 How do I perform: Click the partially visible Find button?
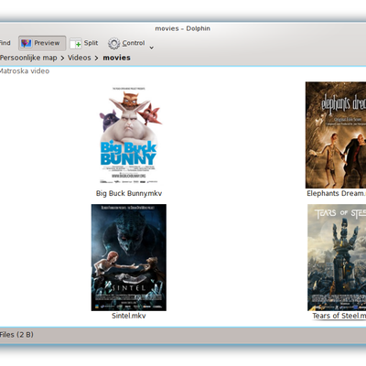(5, 43)
